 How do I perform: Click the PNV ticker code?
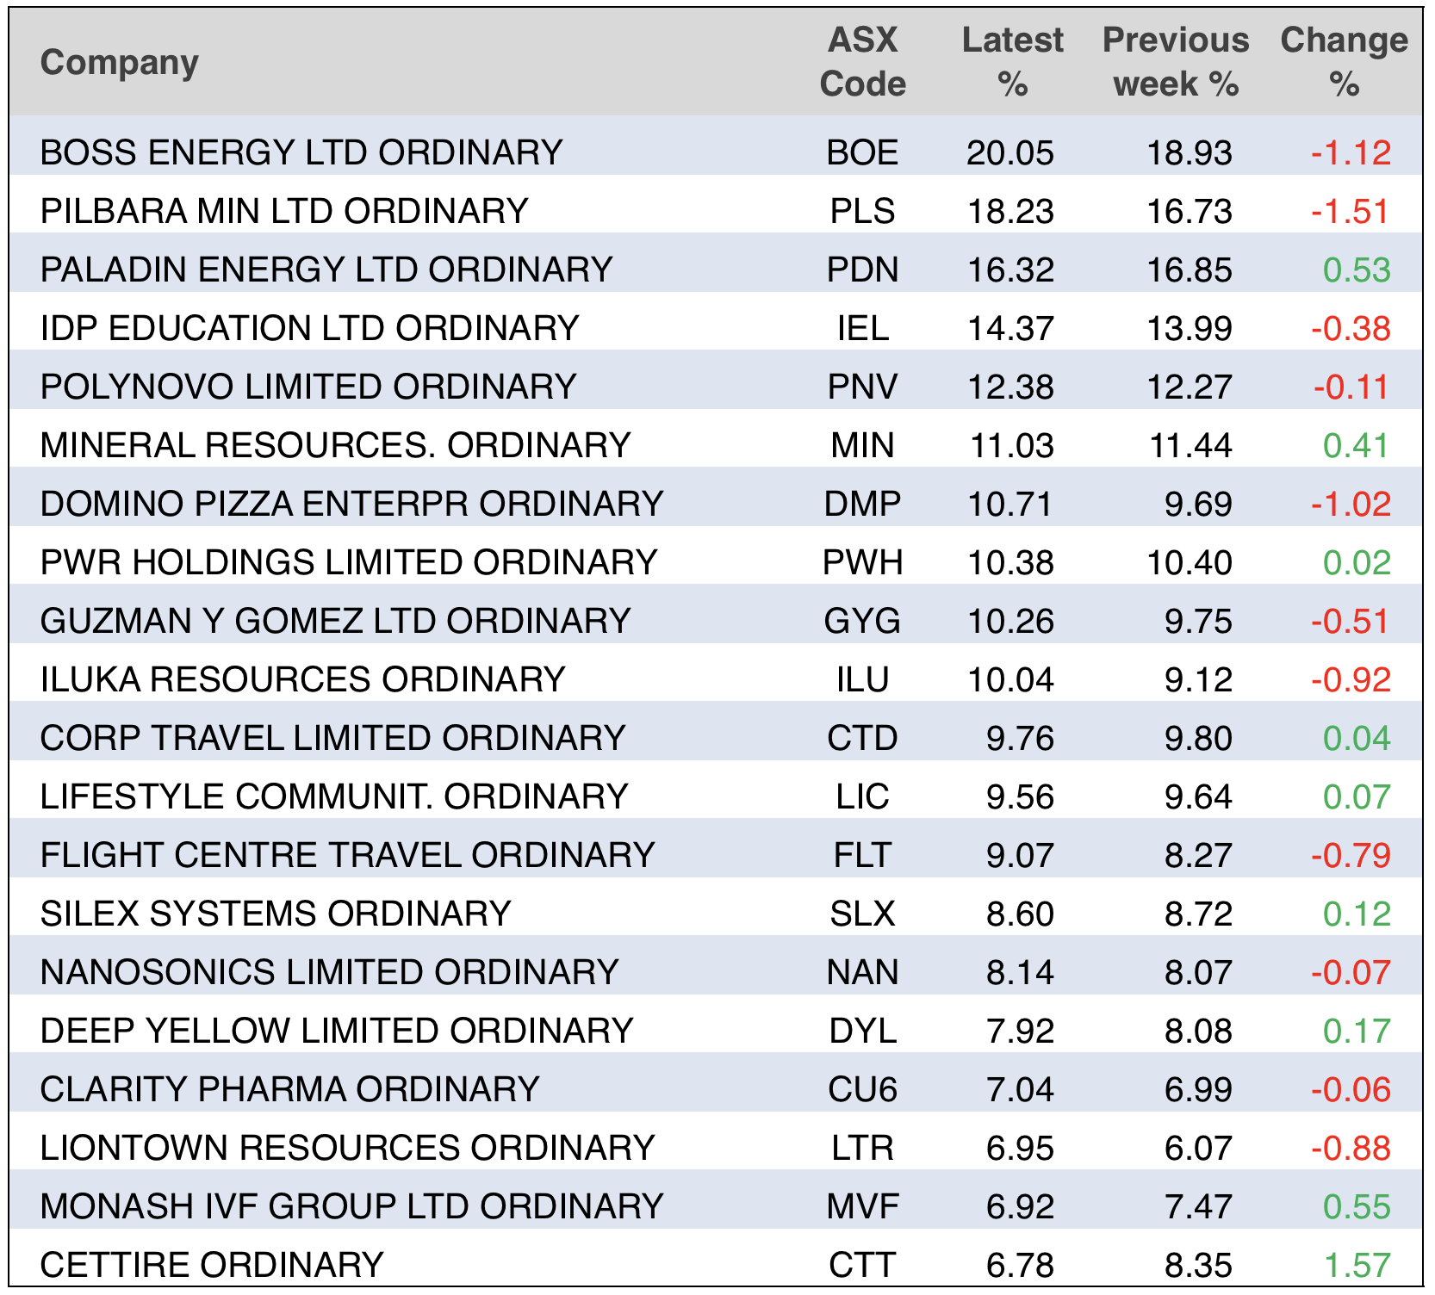[862, 387]
